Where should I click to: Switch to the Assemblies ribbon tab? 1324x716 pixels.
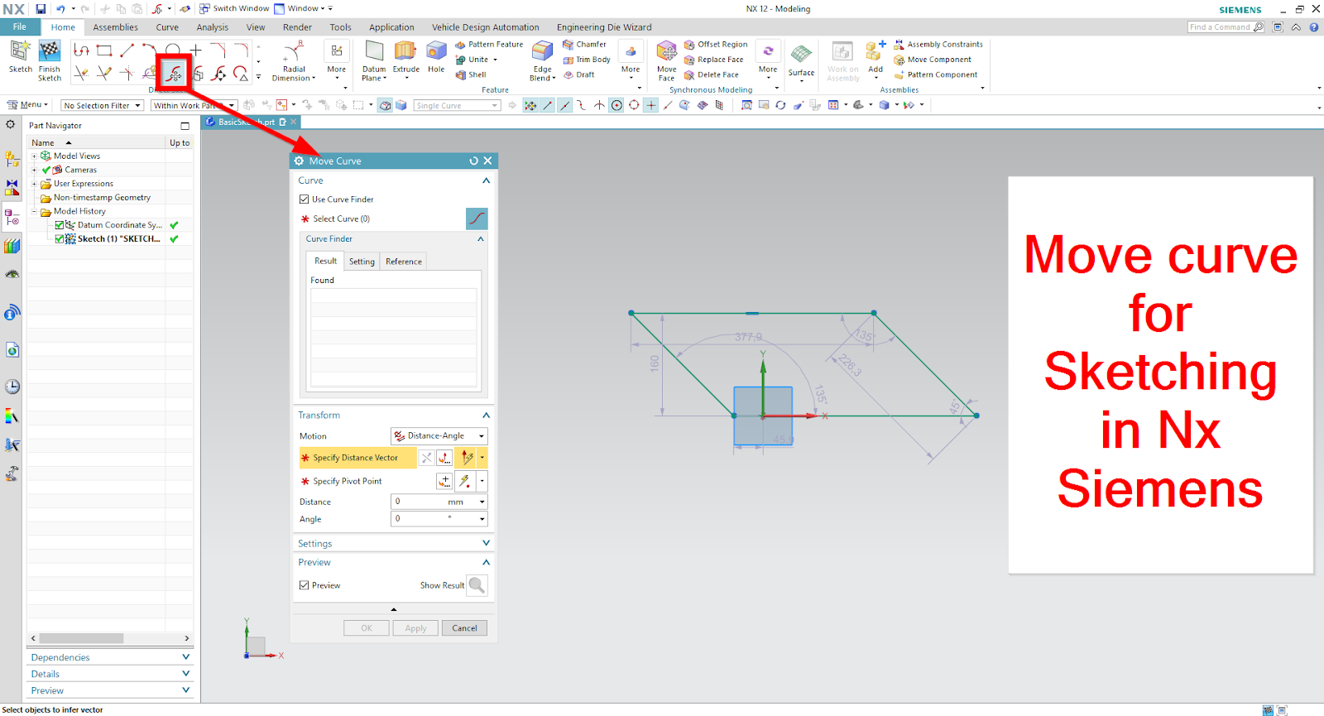[x=116, y=27]
